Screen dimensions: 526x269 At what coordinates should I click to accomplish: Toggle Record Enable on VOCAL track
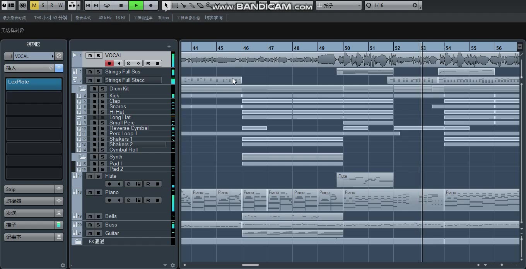click(x=109, y=63)
